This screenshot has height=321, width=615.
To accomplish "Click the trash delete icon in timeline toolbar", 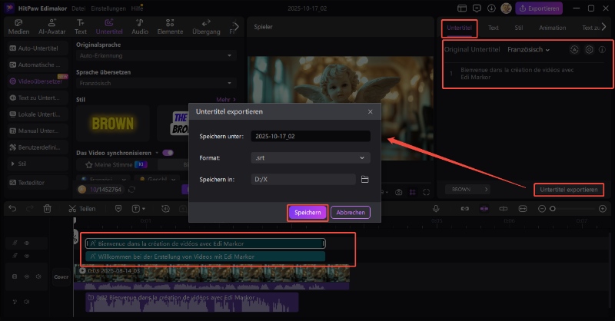I will [47, 208].
